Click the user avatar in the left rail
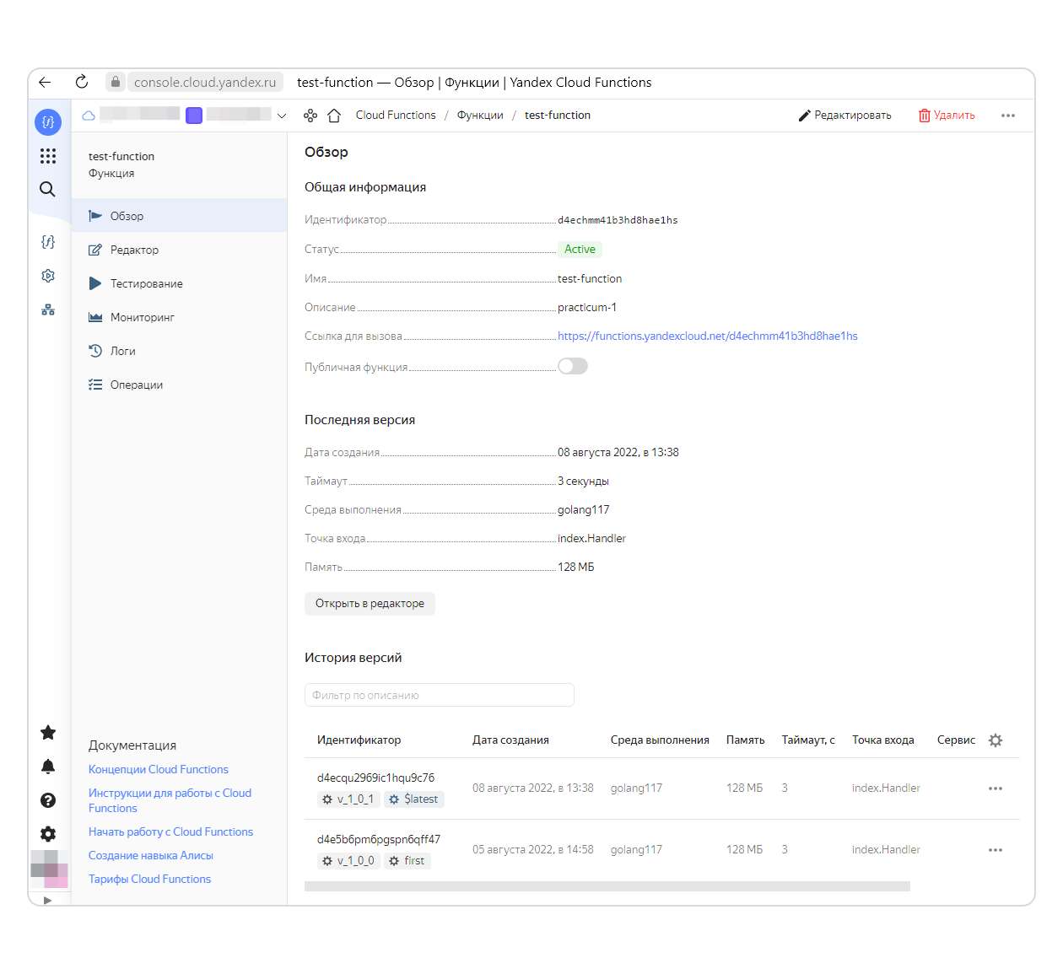The width and height of the screenshot is (1063, 974). 49,869
